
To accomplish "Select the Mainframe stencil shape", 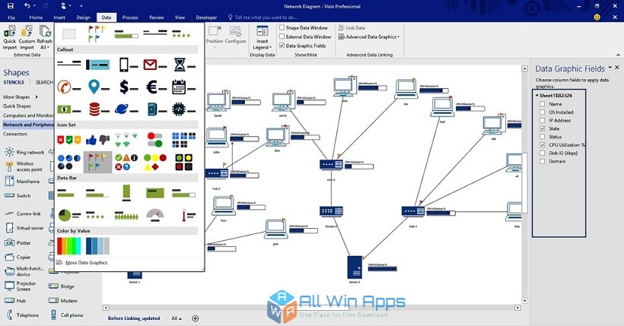I will coord(22,182).
